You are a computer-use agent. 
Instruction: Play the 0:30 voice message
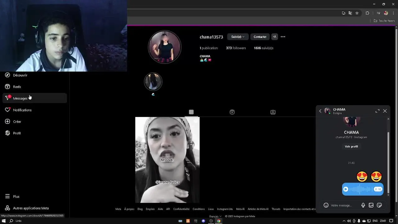coord(345,189)
